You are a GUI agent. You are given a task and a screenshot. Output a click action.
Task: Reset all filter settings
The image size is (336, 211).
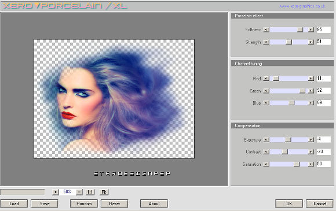[115, 203]
